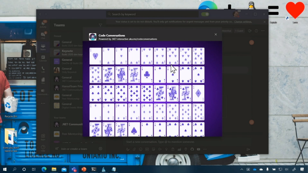Image resolution: width=308 pixels, height=173 pixels.
Task: Open manage teams gear icon
Action: (100, 149)
